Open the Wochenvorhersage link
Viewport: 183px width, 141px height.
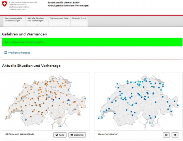[19, 53]
